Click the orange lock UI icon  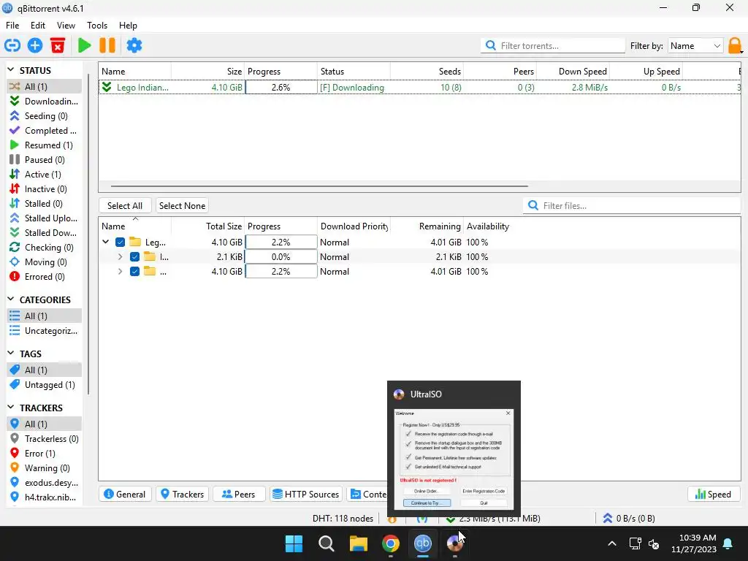click(x=735, y=46)
